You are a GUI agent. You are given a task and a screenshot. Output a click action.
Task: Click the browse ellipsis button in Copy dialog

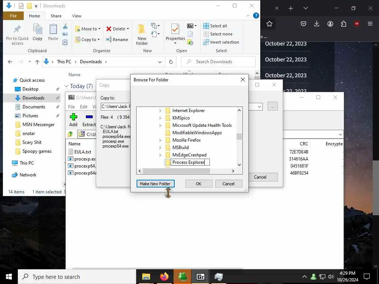tap(273, 106)
